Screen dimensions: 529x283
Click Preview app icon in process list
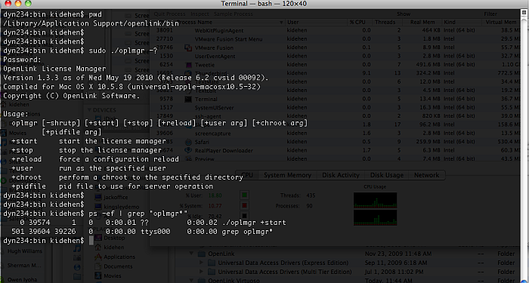coord(189,158)
